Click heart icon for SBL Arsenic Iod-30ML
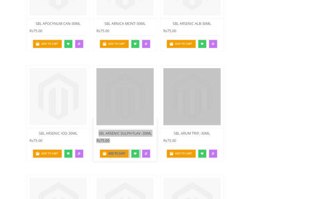Image resolution: width=322 pixels, height=199 pixels. click(x=68, y=153)
